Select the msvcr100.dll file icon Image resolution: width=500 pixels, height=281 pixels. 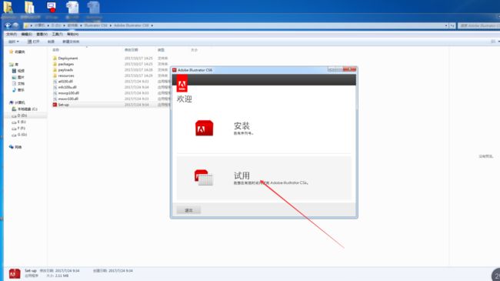55,99
